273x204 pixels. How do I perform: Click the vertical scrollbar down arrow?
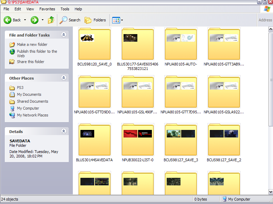(x=271, y=192)
